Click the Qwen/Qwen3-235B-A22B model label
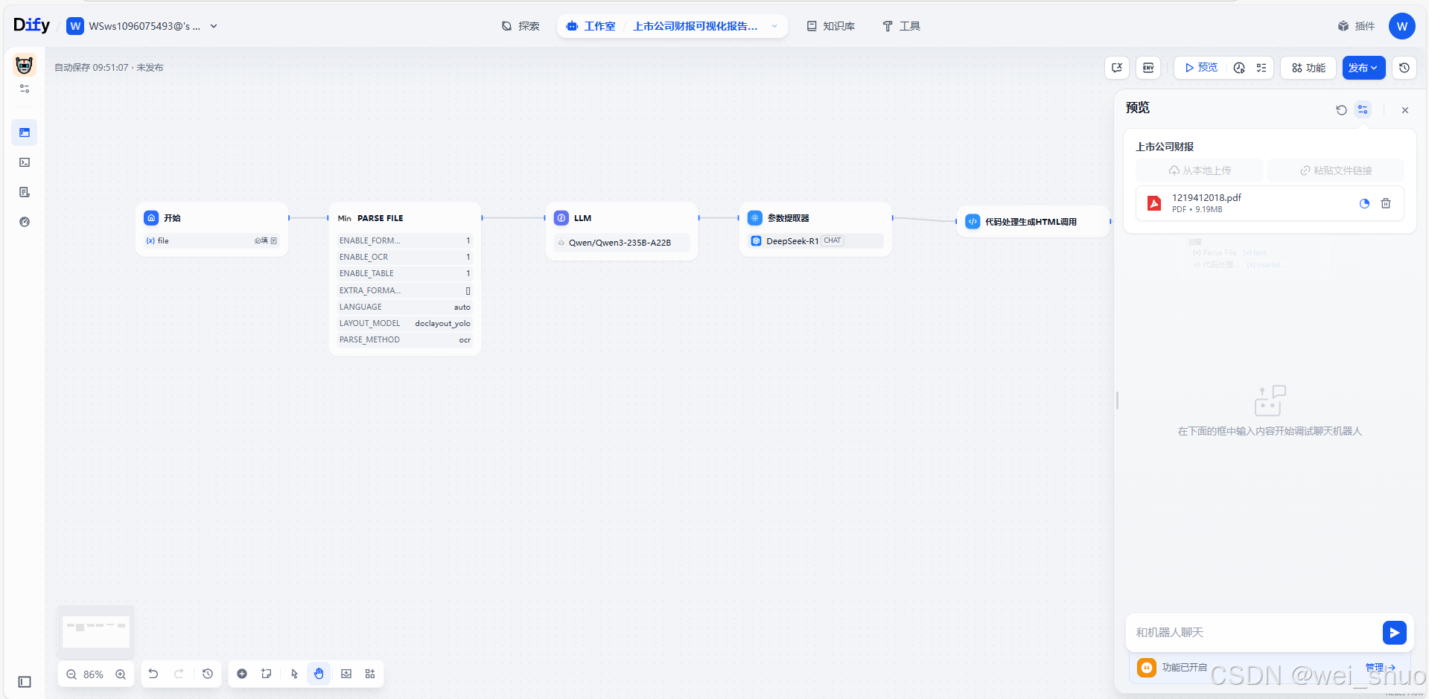The image size is (1429, 699). [x=621, y=243]
